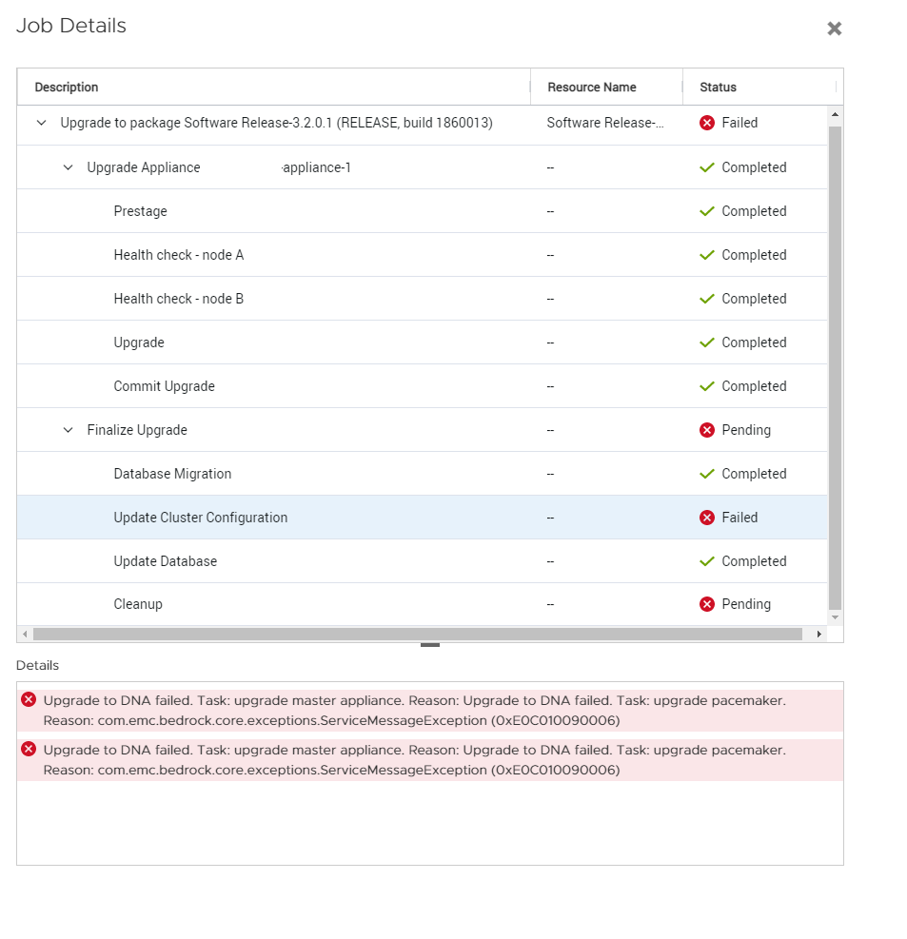Click the Pending status icon beside Cleanup

coord(706,604)
